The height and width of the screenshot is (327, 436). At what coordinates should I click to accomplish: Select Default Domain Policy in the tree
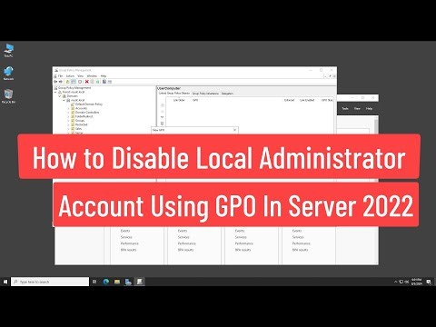click(x=89, y=104)
